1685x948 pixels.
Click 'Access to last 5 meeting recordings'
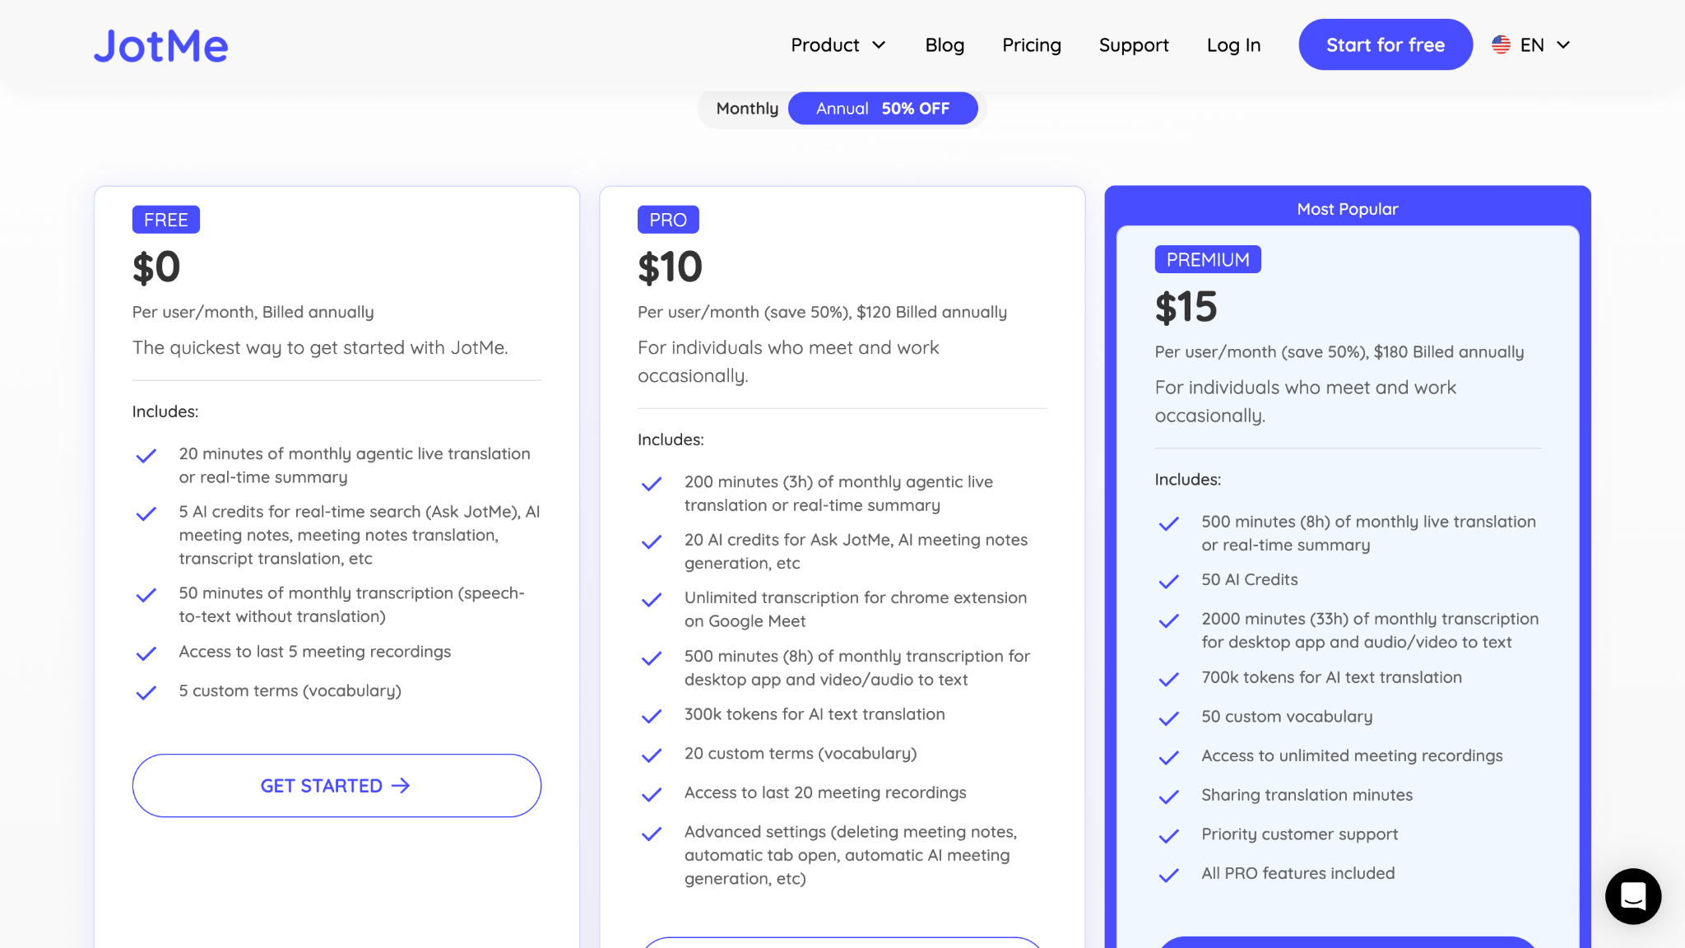[x=315, y=652]
